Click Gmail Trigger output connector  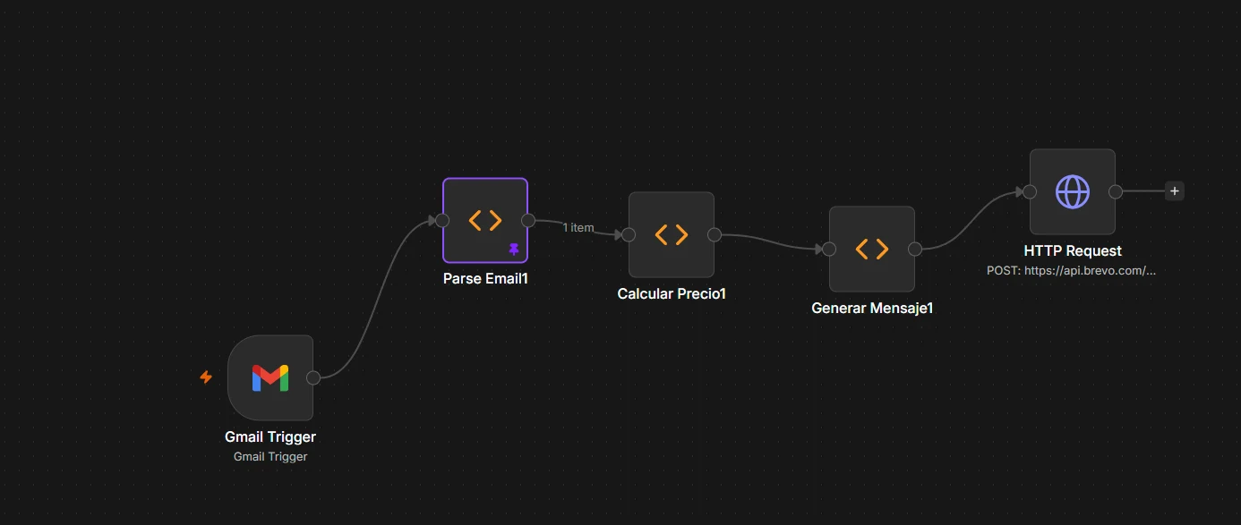[313, 377]
